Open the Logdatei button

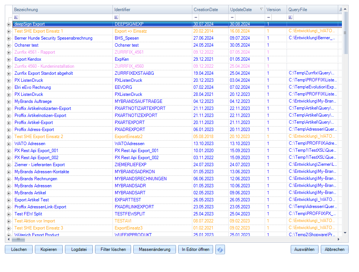point(79,249)
